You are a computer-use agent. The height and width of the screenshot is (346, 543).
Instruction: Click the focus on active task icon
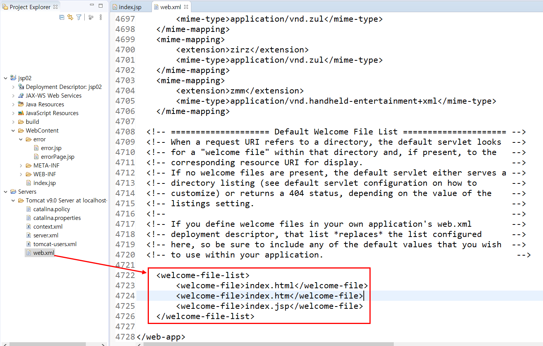click(x=91, y=17)
